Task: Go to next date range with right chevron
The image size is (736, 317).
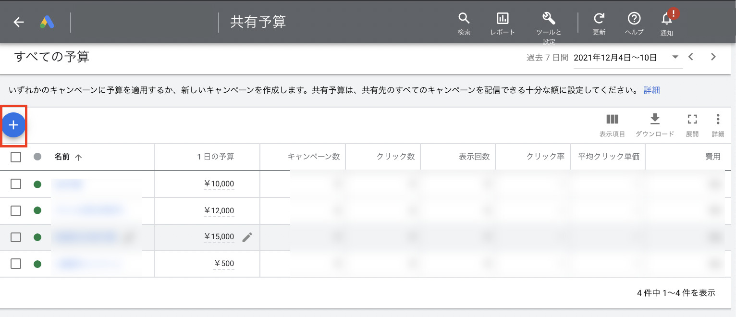Action: click(x=713, y=56)
